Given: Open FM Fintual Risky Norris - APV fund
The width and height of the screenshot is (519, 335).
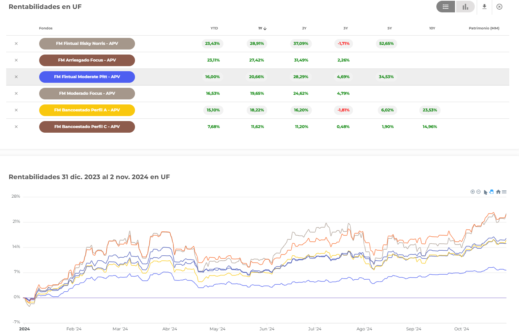Looking at the screenshot, I should (87, 44).
